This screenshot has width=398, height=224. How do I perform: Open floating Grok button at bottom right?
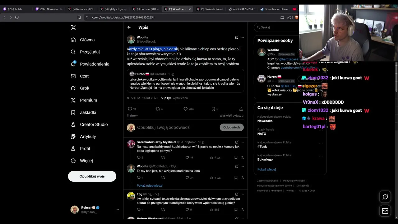coord(385,197)
